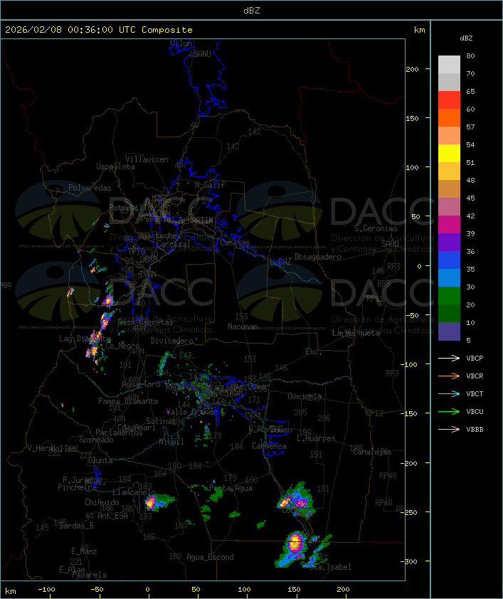The width and height of the screenshot is (503, 599).
Task: Click the 'Pasarela' map label
Action: (90, 575)
